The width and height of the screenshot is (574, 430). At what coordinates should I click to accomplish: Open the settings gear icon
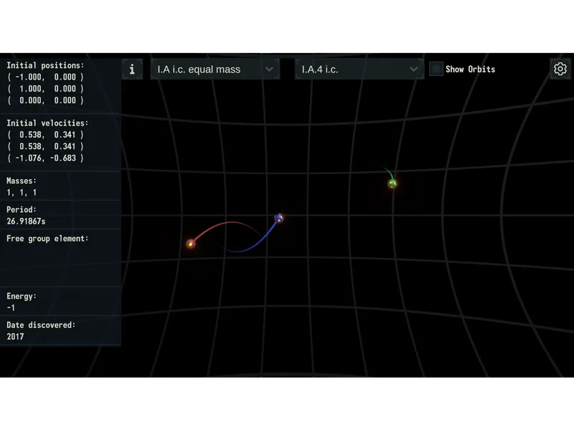click(560, 69)
